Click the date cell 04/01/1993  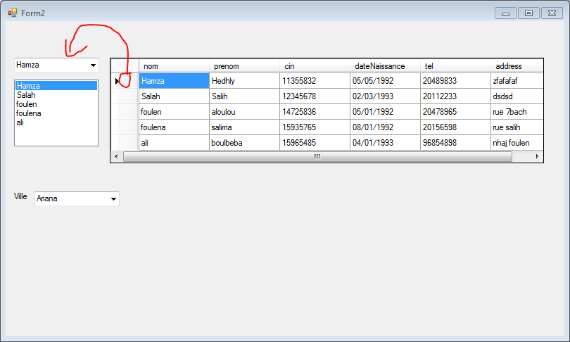click(386, 143)
